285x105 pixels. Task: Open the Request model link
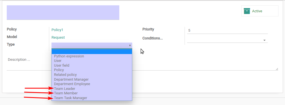click(x=58, y=38)
